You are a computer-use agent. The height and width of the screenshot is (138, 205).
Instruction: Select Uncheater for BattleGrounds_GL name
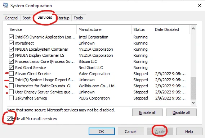pos(43,86)
